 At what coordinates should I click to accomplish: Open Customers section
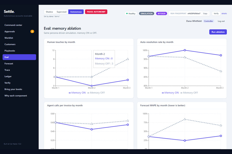coord(19,44)
